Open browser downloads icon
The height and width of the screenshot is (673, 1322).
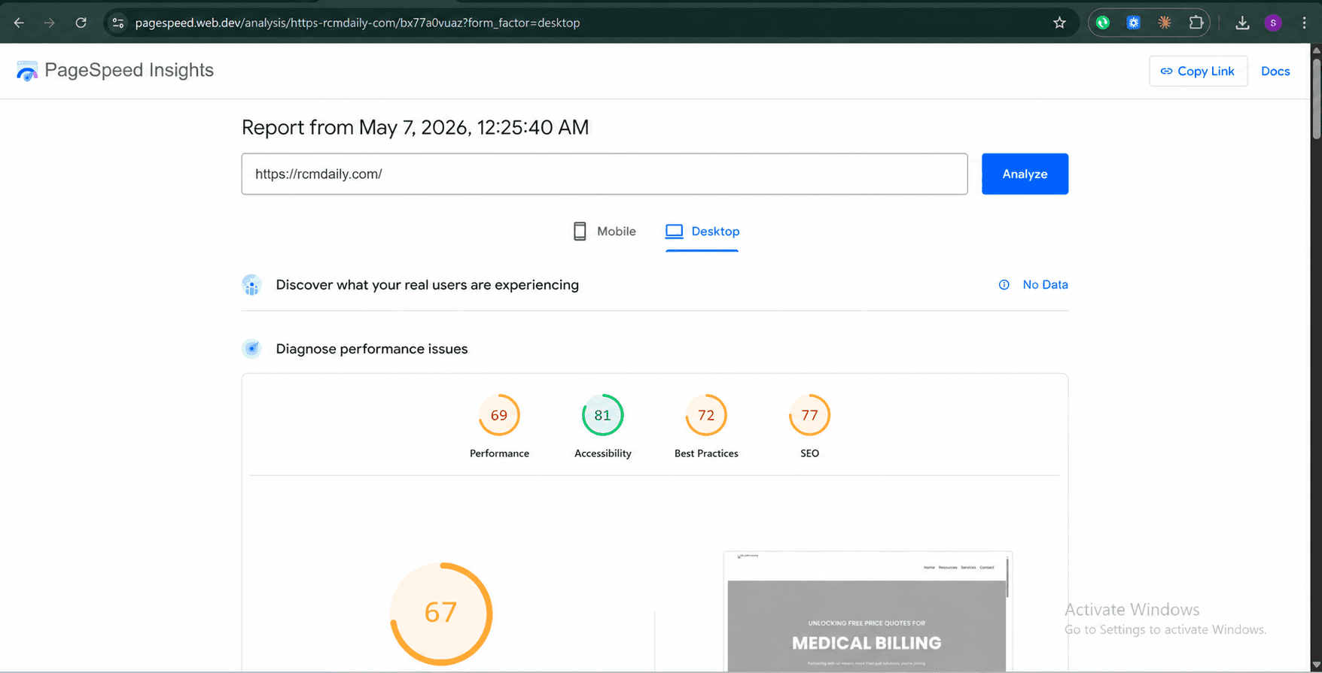[x=1242, y=23]
